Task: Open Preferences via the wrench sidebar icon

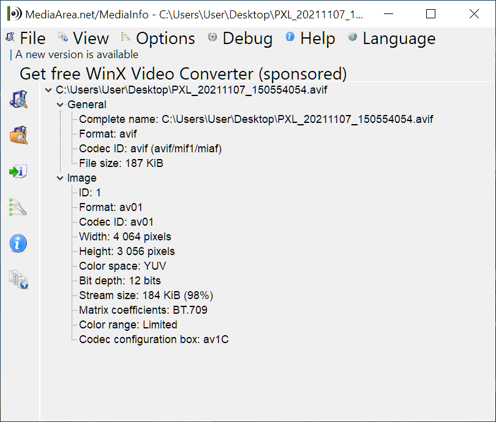Action: [x=18, y=207]
